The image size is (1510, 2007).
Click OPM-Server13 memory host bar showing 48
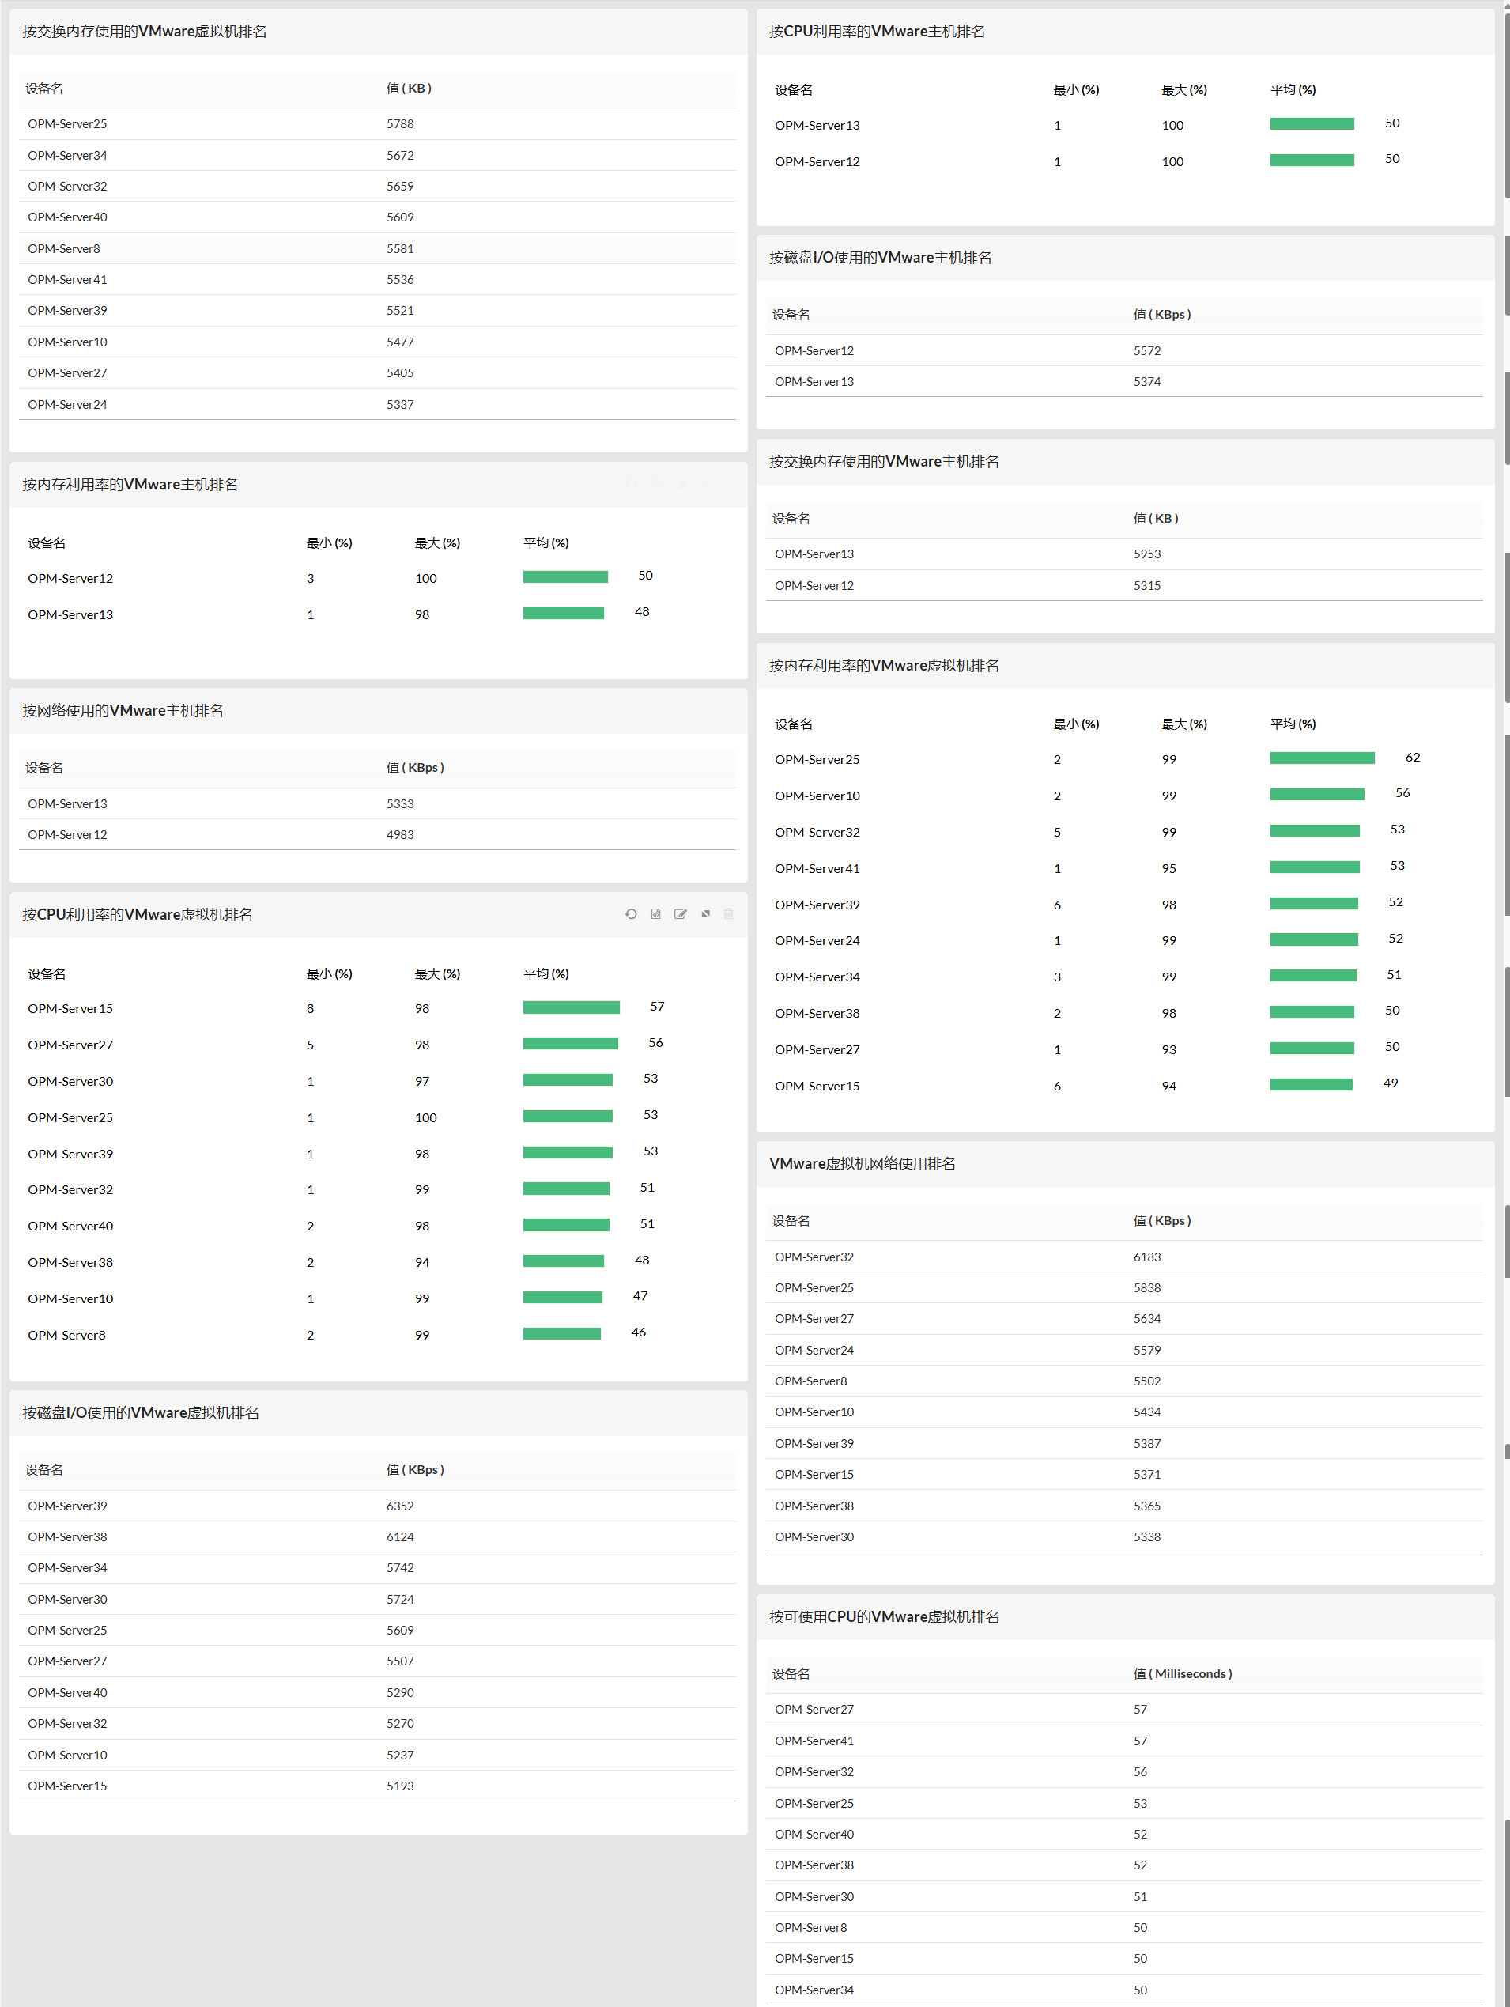(x=563, y=614)
